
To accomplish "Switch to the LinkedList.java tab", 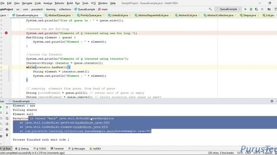I will pyautogui.click(x=119, y=15).
